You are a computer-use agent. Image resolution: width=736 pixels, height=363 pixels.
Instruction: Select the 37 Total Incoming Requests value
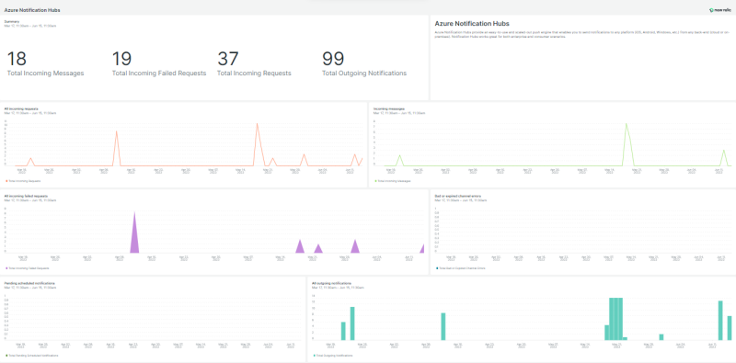[x=227, y=59]
